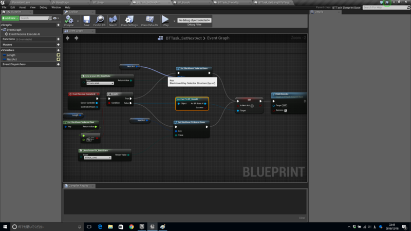This screenshot has height=231, width=411.
Task: Save the blueprint asset
Action: (86, 21)
